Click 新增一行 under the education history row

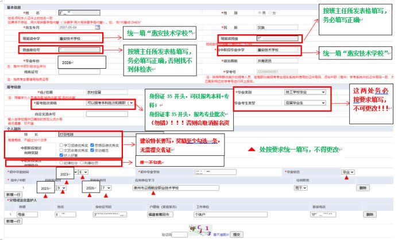click(x=13, y=195)
